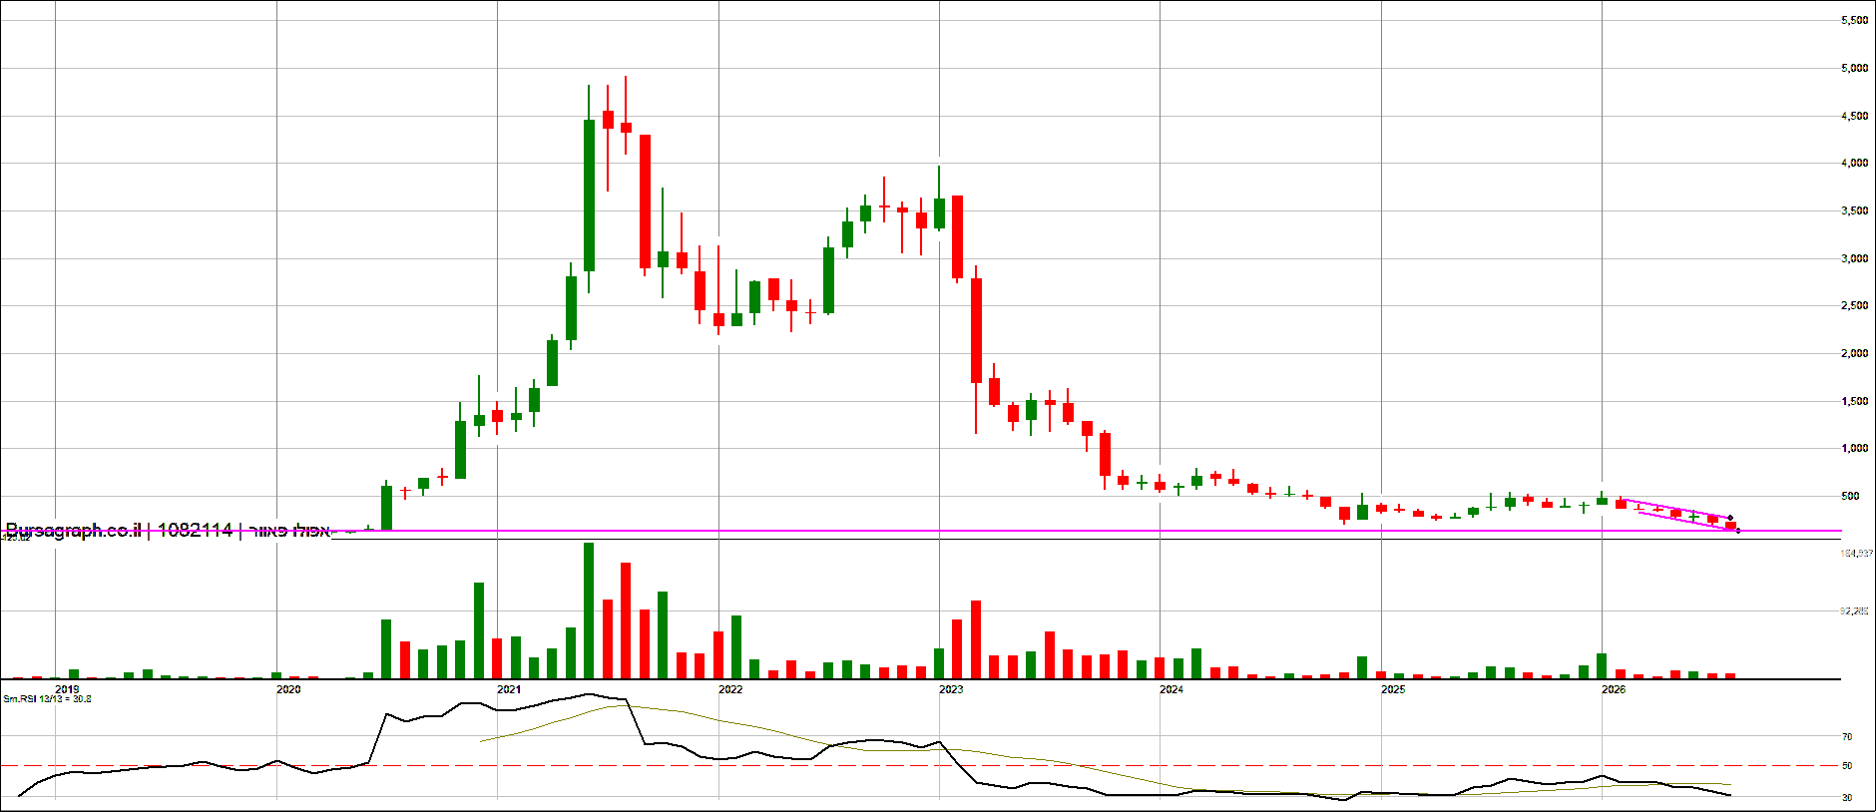1876x812 pixels.
Task: Select the 2019 year label
Action: (67, 689)
